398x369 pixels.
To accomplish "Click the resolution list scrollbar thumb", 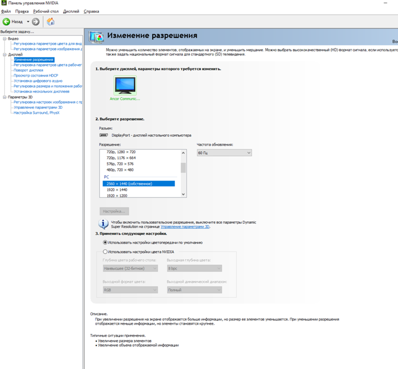I will (x=183, y=168).
